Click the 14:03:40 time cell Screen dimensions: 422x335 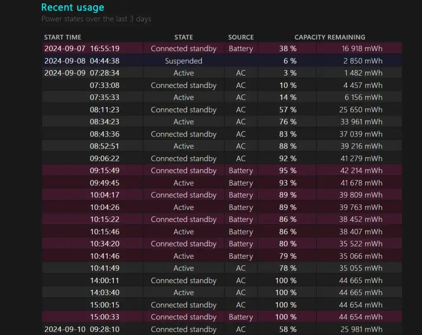click(x=104, y=293)
